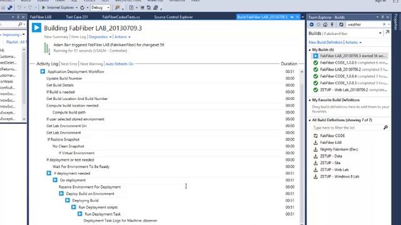Click the green check of FabFiber LAB_20130709.2
This screenshot has height=225, width=401.
316,69
